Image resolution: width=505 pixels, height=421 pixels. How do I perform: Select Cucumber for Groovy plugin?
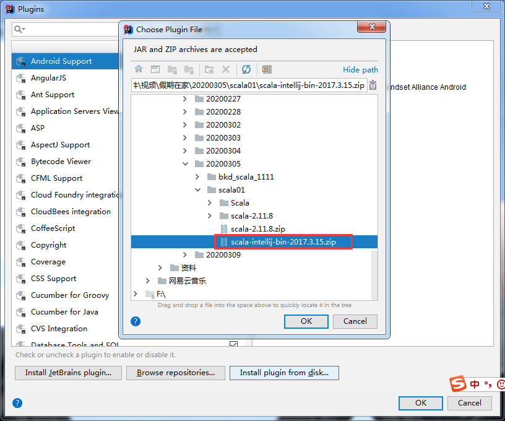(x=65, y=295)
